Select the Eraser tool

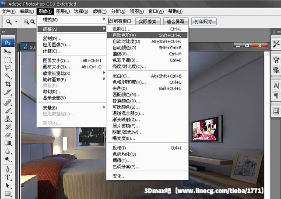(7, 135)
